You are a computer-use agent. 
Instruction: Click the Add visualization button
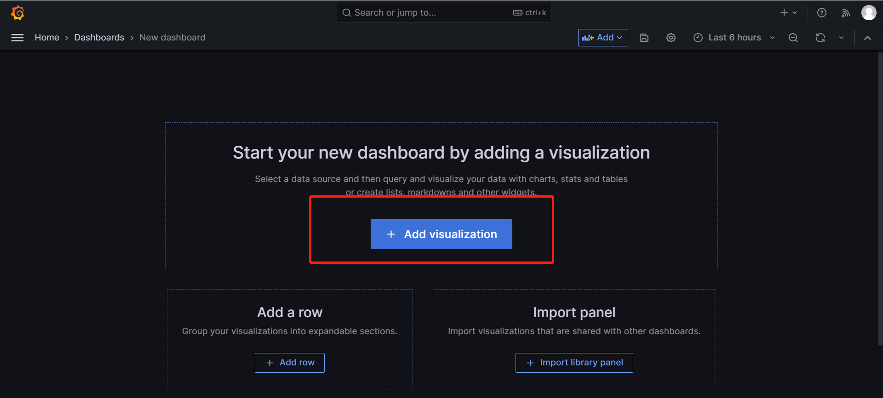click(441, 234)
